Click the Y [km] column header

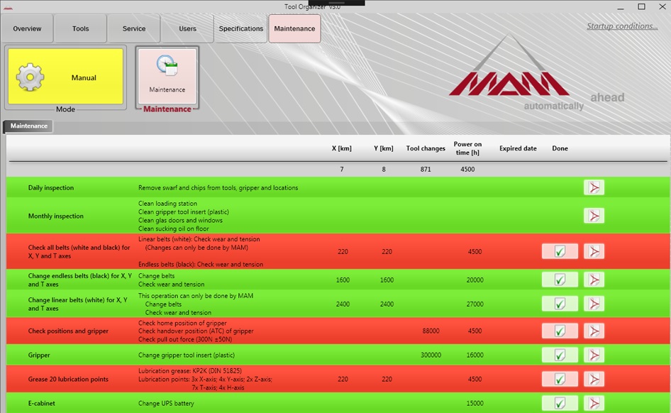click(x=384, y=148)
